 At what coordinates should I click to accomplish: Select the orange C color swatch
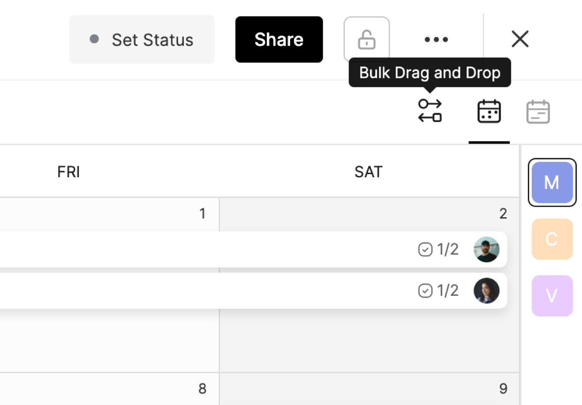pyautogui.click(x=552, y=239)
